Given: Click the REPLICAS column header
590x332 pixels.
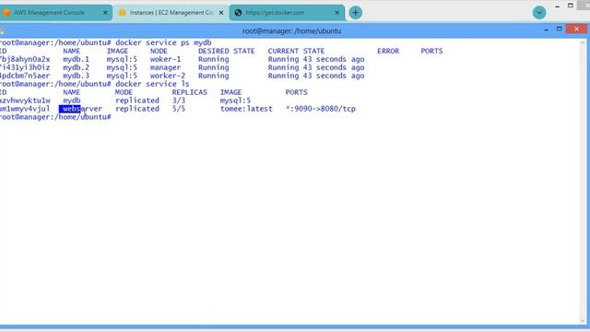Looking at the screenshot, I should [190, 92].
